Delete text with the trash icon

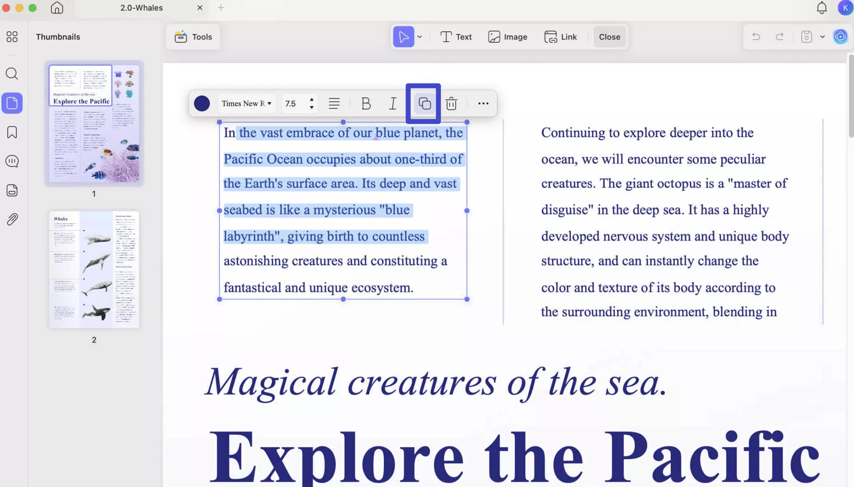[451, 103]
